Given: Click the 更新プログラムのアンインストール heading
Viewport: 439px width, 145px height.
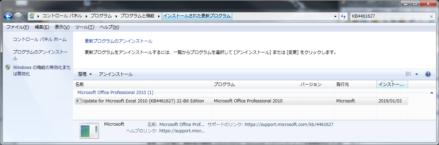Looking at the screenshot, I should (x=119, y=41).
